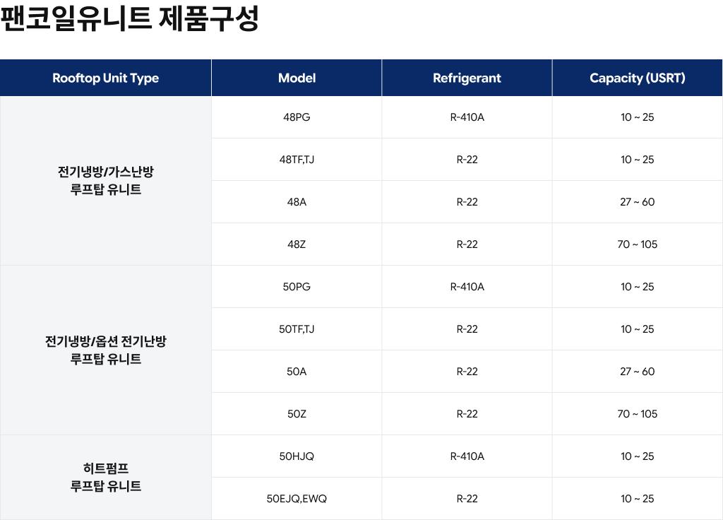Image resolution: width=723 pixels, height=520 pixels.
Task: Click R-410A refrigerant in 50PG row
Action: pyautogui.click(x=467, y=287)
